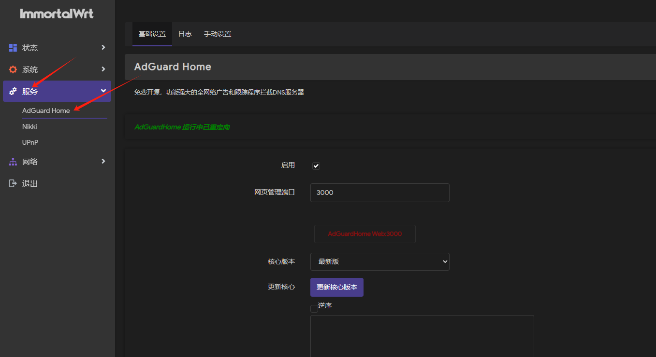Open the AdGuardHome Web:3000 button
The image size is (656, 357).
[x=364, y=234]
